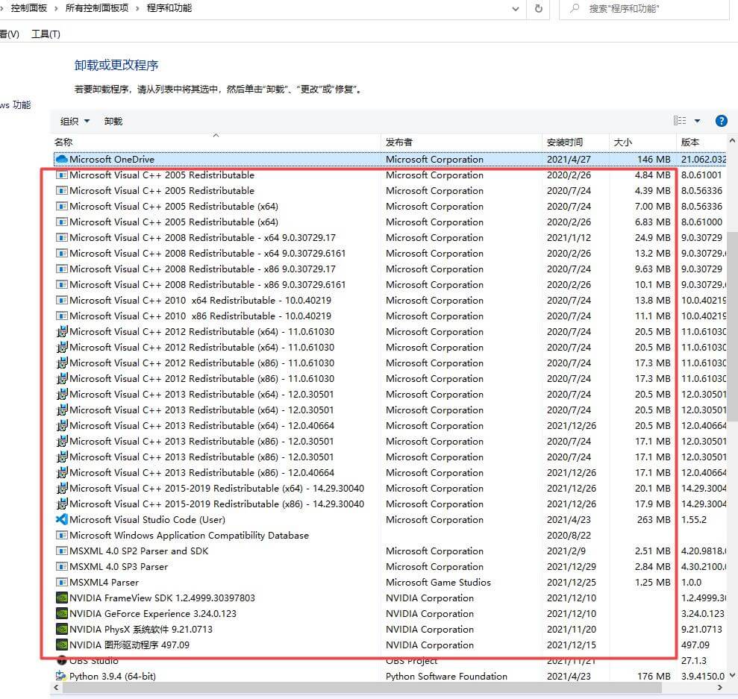Sort list by 版本 column header
738x699 pixels.
tap(701, 142)
